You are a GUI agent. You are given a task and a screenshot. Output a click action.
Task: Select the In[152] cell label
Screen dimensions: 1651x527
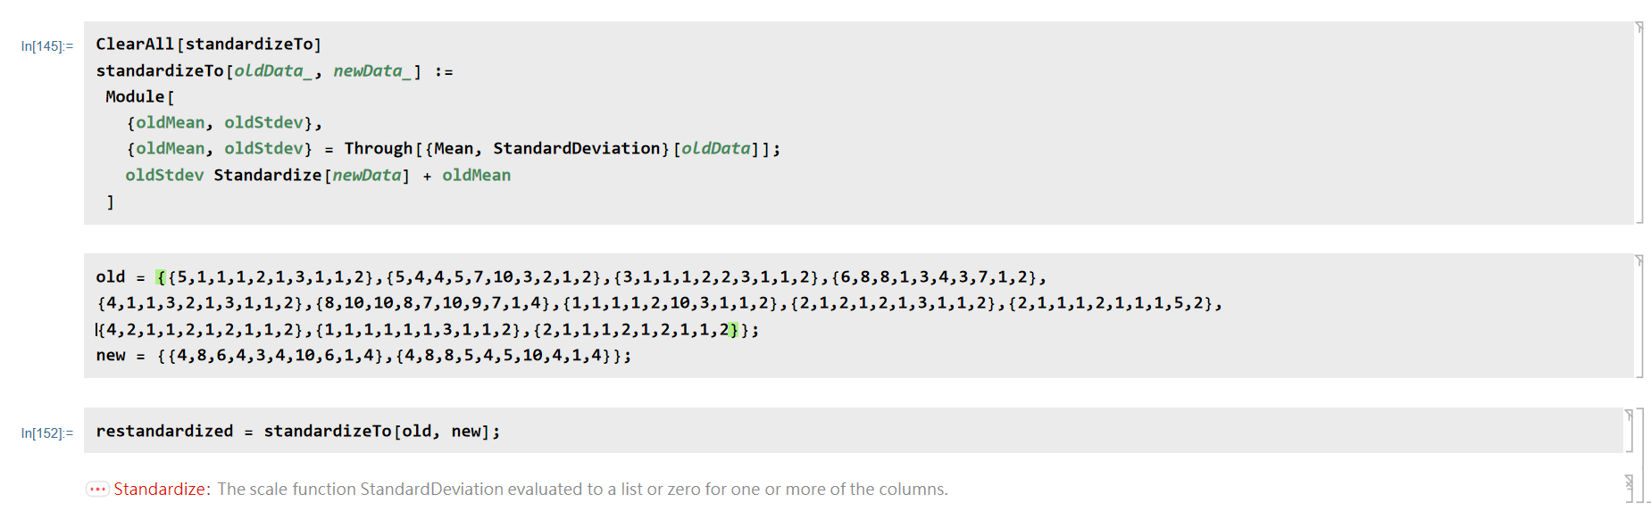[x=47, y=433]
